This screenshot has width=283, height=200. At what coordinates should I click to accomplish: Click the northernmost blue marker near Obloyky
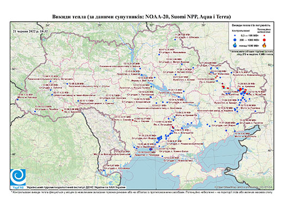(x=175, y=39)
